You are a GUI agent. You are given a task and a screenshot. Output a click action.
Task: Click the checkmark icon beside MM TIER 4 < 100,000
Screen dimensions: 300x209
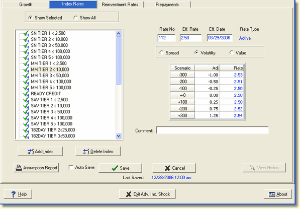tap(26, 82)
